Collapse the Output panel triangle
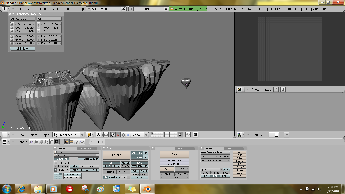Image resolution: width=345 pixels, height=194 pixels. click(55, 148)
